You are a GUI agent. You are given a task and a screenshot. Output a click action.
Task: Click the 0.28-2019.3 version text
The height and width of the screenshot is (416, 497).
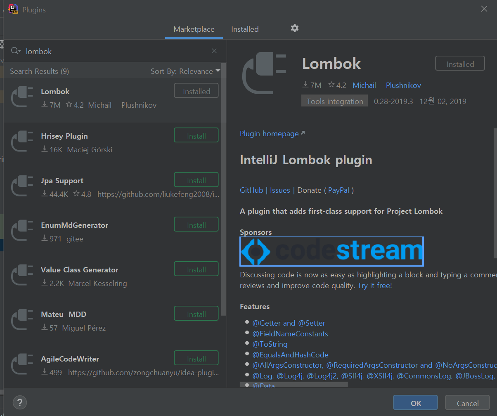(x=393, y=102)
